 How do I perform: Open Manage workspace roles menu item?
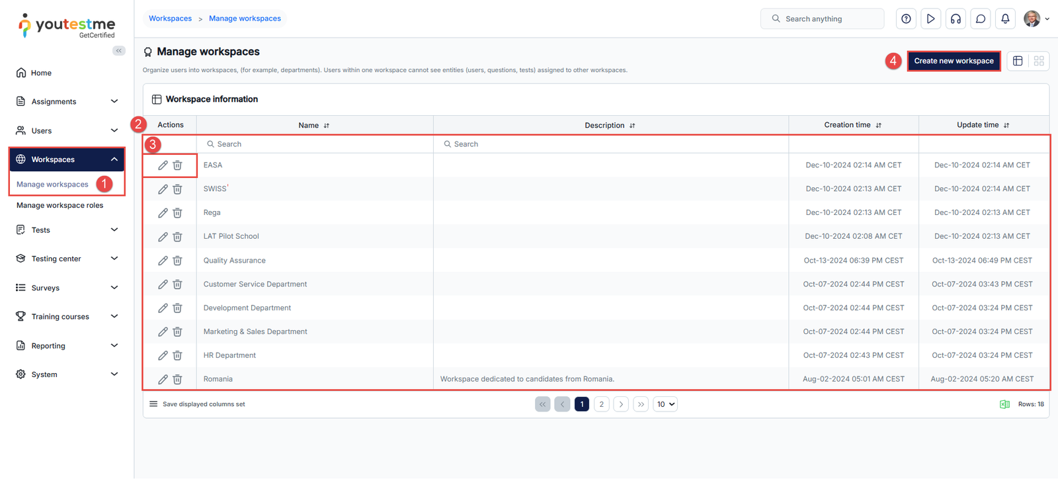pos(60,206)
